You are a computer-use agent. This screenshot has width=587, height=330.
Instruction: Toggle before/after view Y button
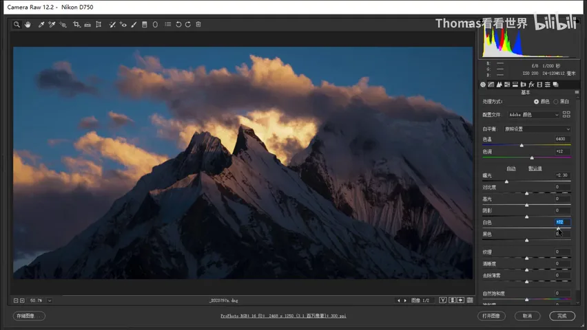click(x=443, y=300)
